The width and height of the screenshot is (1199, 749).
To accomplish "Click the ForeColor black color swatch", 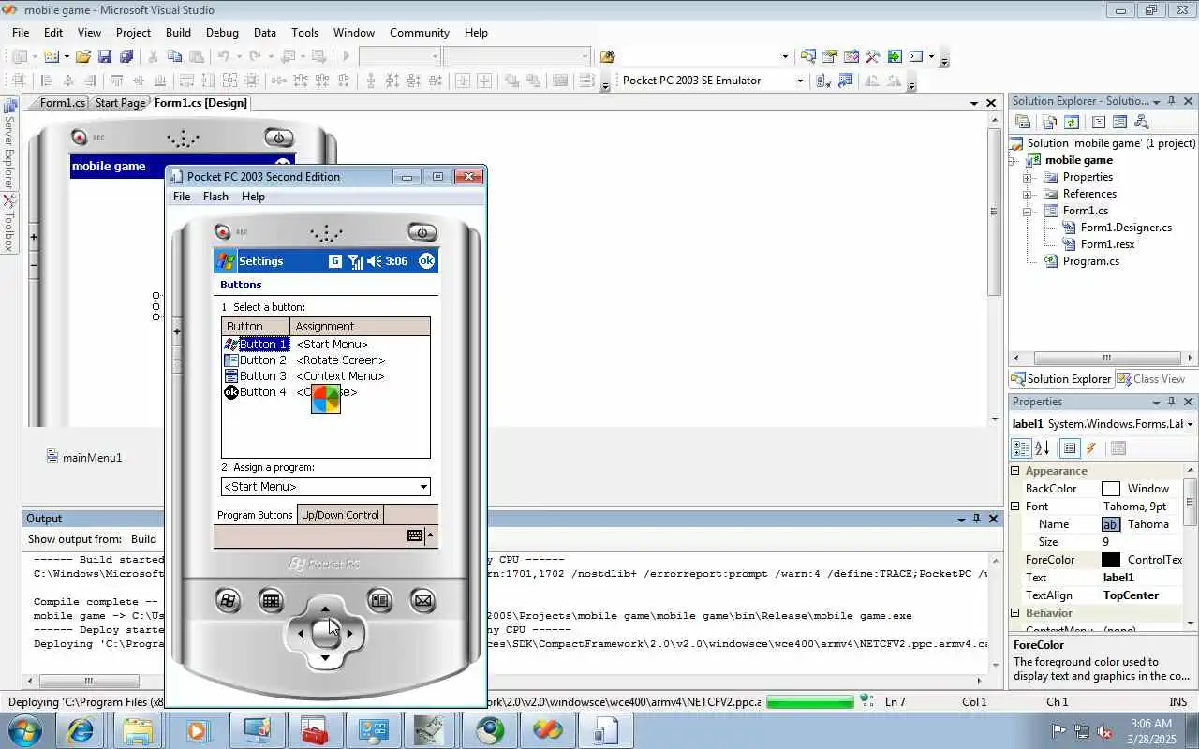I will tap(1111, 560).
